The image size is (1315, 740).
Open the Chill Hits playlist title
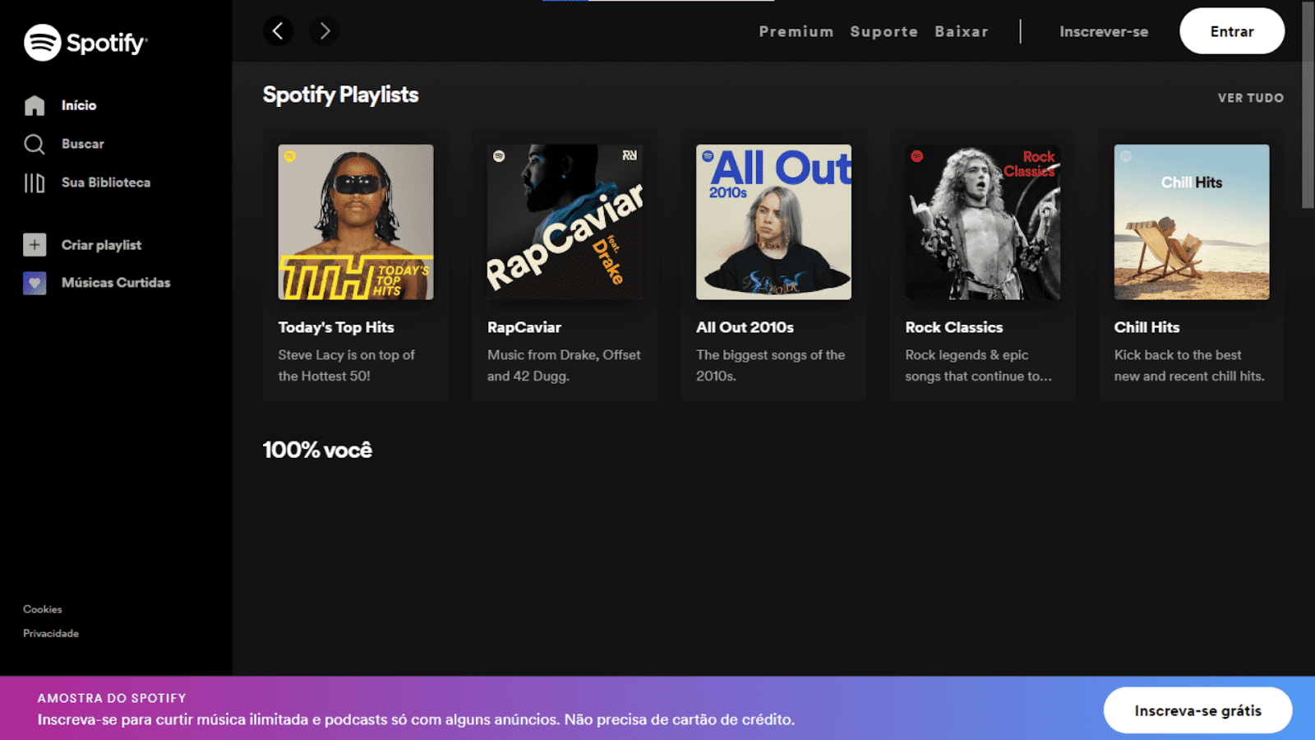click(x=1147, y=327)
